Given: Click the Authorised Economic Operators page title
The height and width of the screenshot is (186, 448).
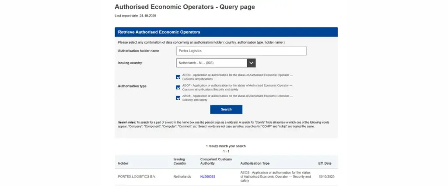Looking at the screenshot, I should click(184, 7).
